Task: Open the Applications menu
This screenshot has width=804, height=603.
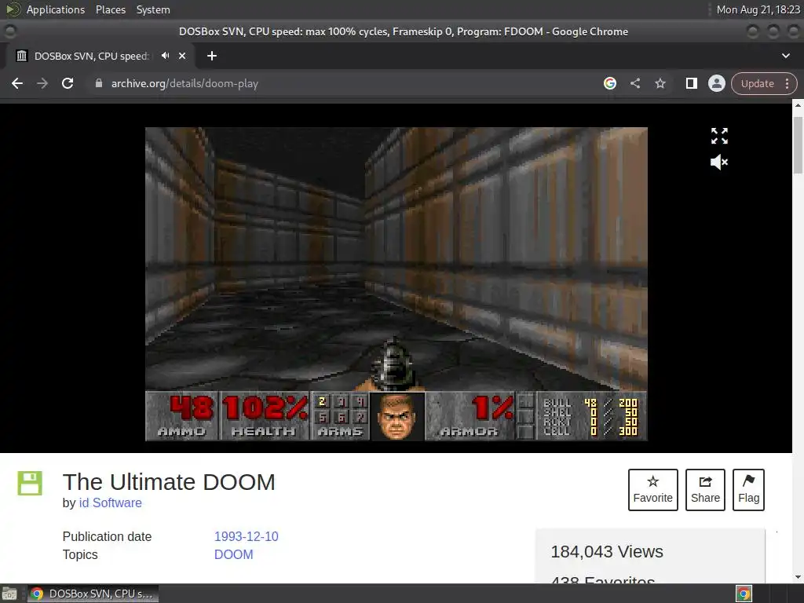Action: (56, 9)
